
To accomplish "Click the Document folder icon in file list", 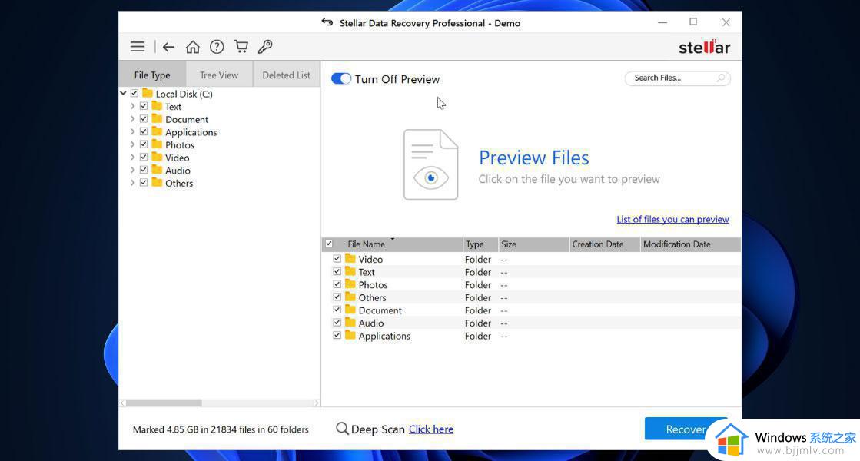I will tap(350, 310).
